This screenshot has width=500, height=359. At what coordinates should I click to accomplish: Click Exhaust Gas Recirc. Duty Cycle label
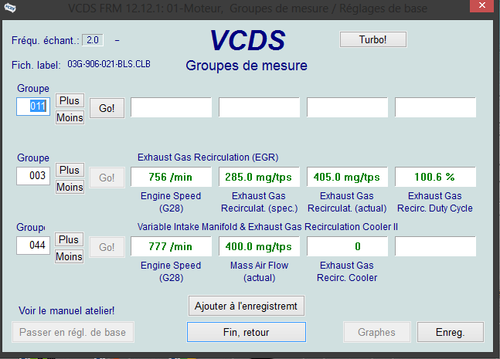[435, 202]
